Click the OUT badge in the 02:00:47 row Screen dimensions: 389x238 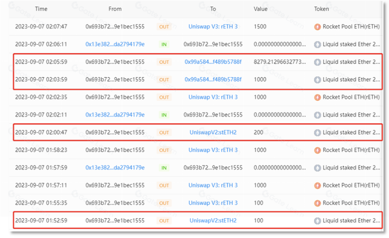(164, 133)
